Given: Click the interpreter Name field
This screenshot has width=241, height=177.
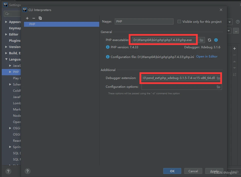Looking at the screenshot, I should point(144,21).
